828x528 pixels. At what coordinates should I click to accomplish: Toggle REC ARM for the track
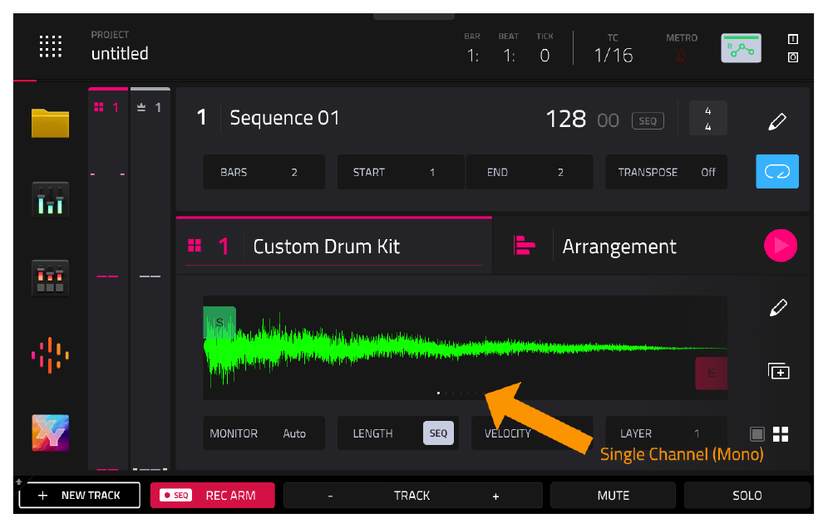pyautogui.click(x=212, y=496)
